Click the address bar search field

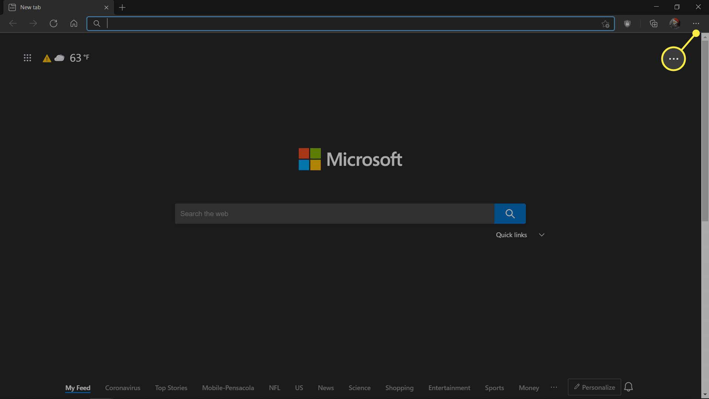350,23
